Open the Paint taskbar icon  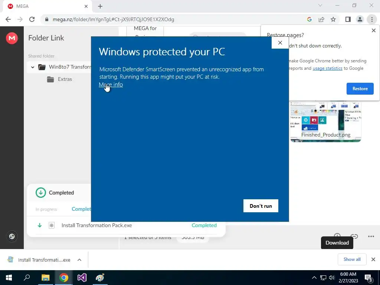pos(100,278)
